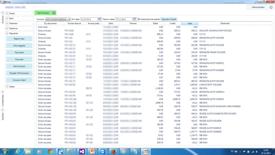Screen dimensions: 275x155
Task: Open Firefox from the taskbar
Action: pyautogui.click(x=114, y=152)
